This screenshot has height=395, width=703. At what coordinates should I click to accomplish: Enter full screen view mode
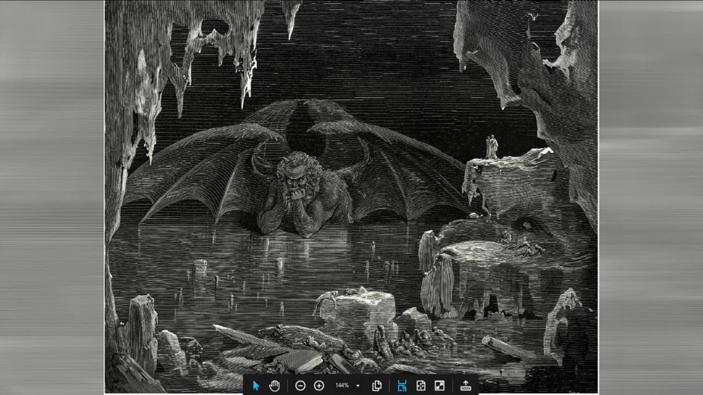point(439,386)
